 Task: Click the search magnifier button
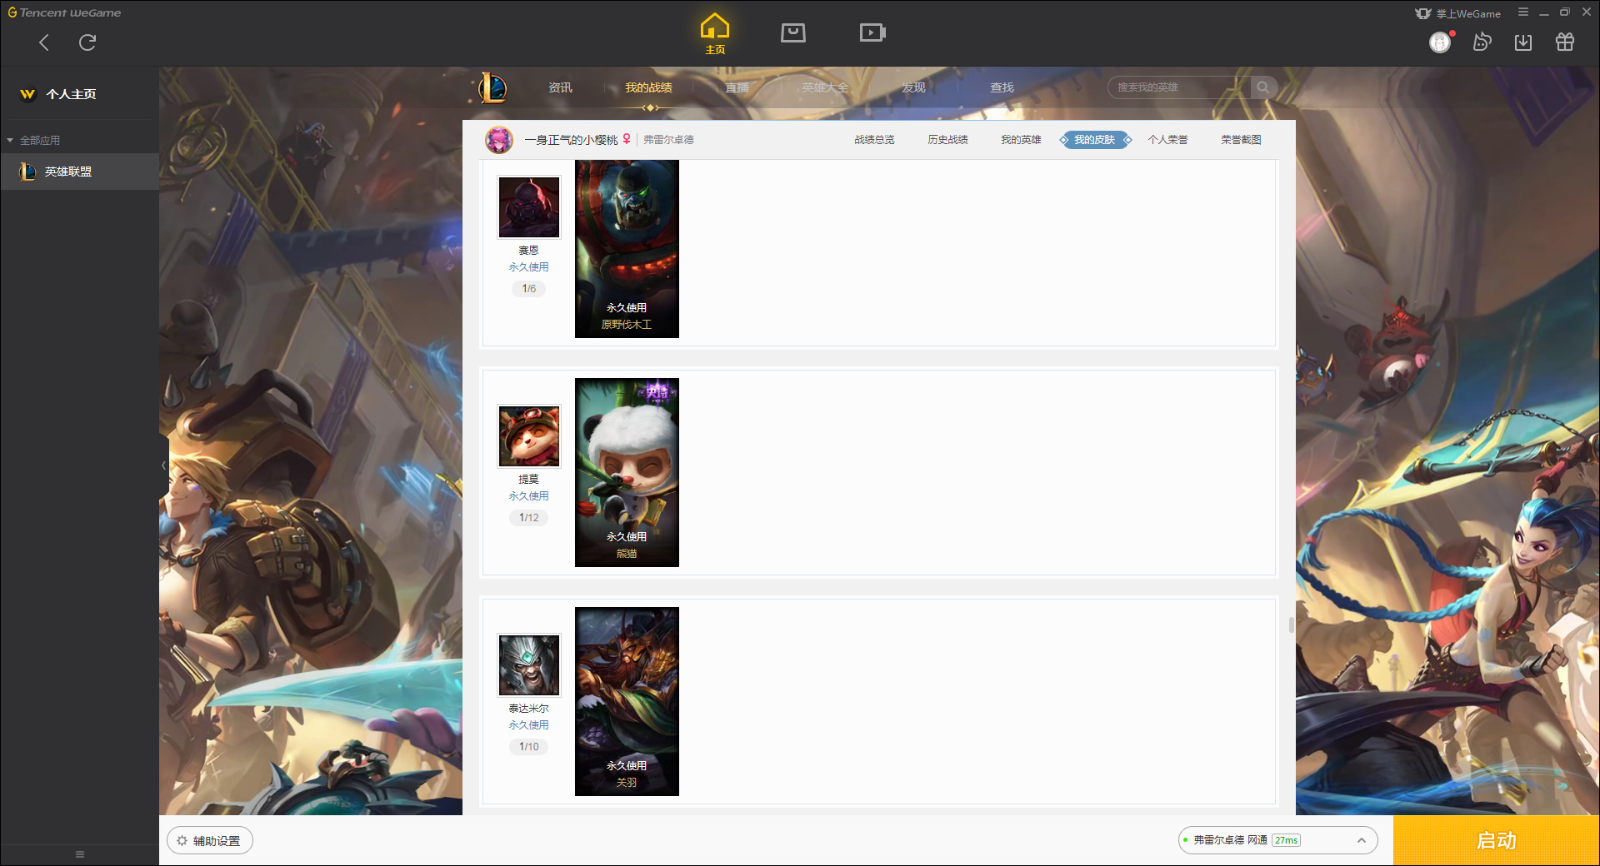(x=1263, y=87)
